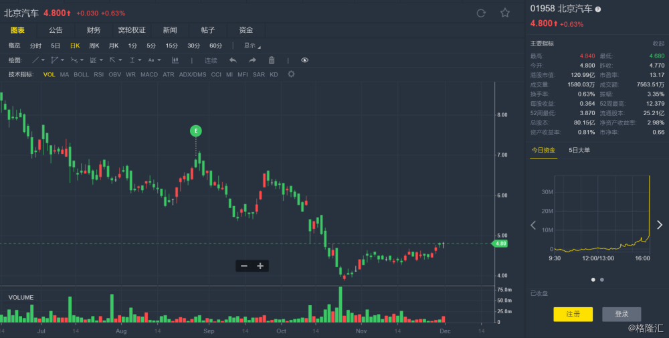Enable the KD indicator
This screenshot has height=338, width=669.
274,75
